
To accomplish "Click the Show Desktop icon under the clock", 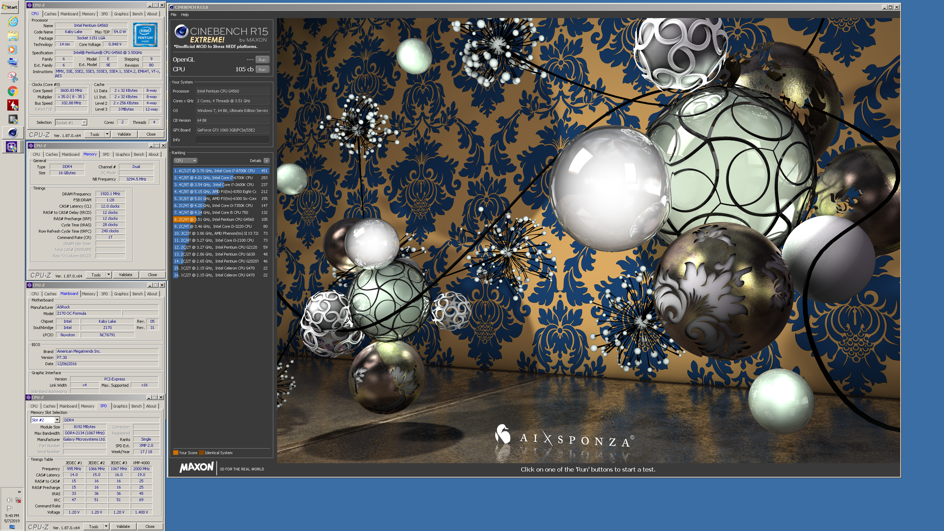I will coord(12,527).
